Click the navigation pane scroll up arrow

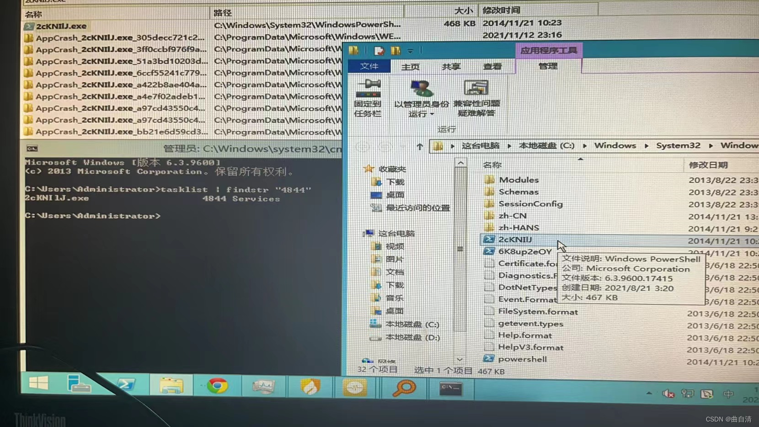point(460,163)
